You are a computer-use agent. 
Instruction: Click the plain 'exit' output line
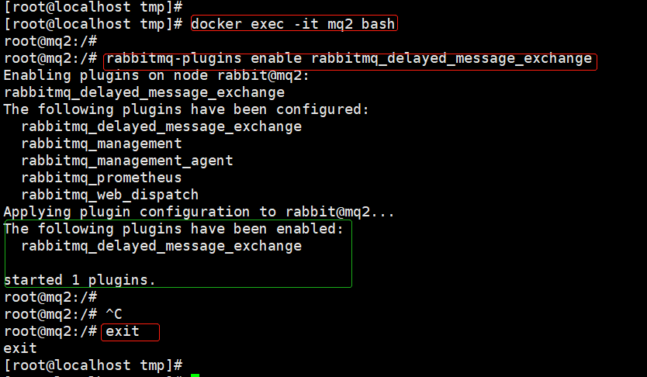point(20,348)
